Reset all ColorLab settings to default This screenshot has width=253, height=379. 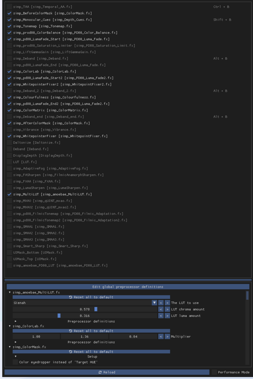coord(91,331)
